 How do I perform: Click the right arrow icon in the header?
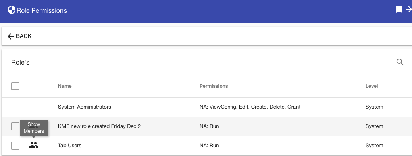coord(409,9)
